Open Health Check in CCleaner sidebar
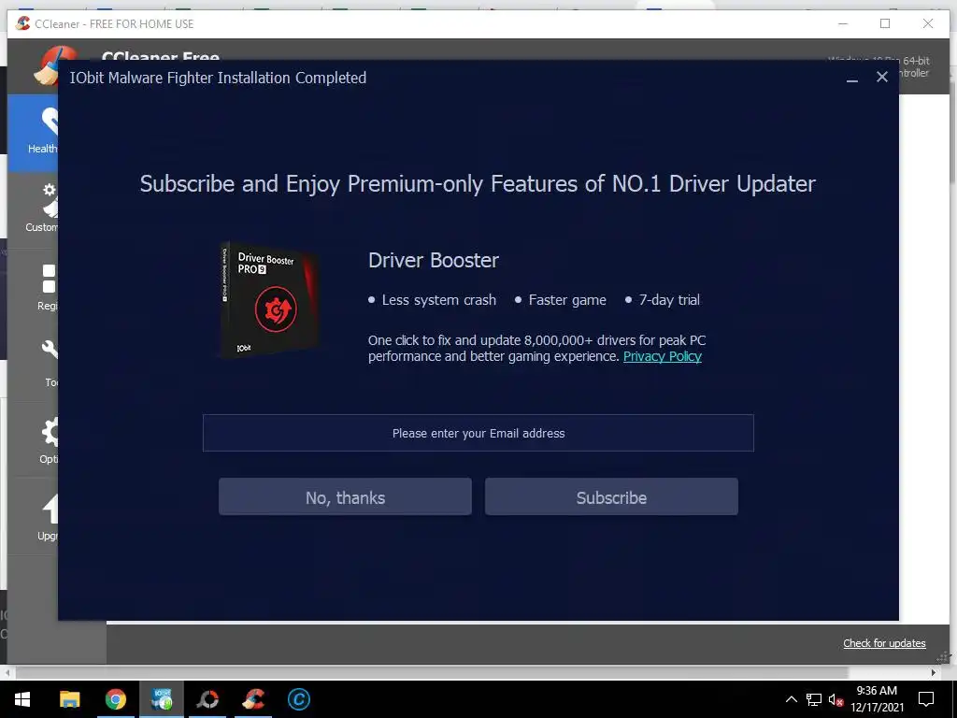 click(x=34, y=133)
